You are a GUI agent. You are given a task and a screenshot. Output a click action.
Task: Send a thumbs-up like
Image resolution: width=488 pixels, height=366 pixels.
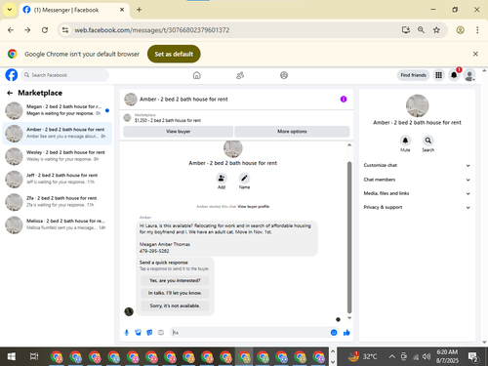point(346,333)
